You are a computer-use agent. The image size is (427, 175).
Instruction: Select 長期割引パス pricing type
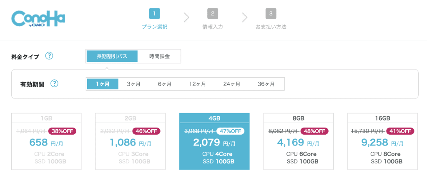tap(113, 57)
